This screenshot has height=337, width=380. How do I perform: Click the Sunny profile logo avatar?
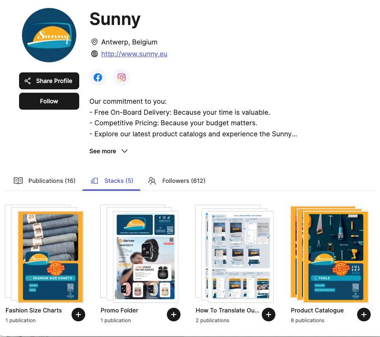(x=49, y=35)
